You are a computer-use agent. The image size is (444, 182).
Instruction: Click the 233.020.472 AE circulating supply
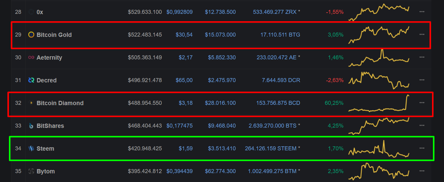276,57
